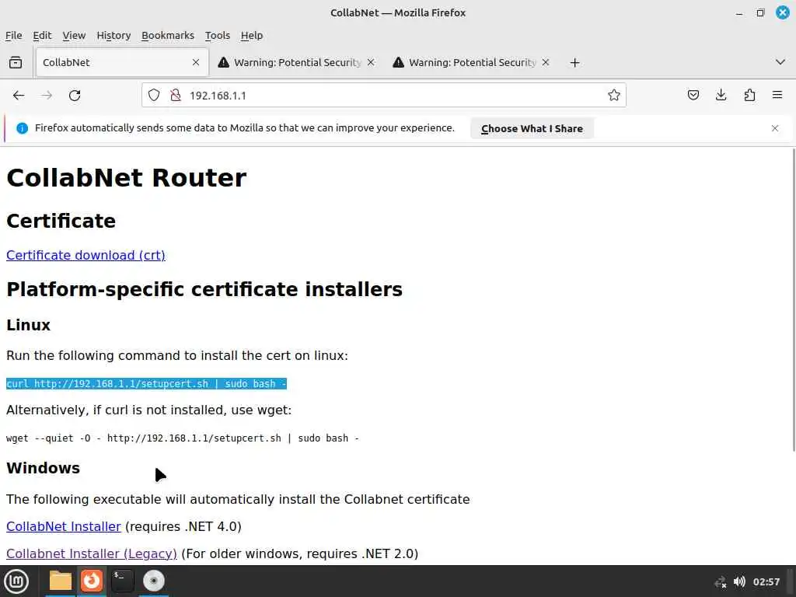Open the Help menu
The height and width of the screenshot is (597, 796).
(x=251, y=36)
